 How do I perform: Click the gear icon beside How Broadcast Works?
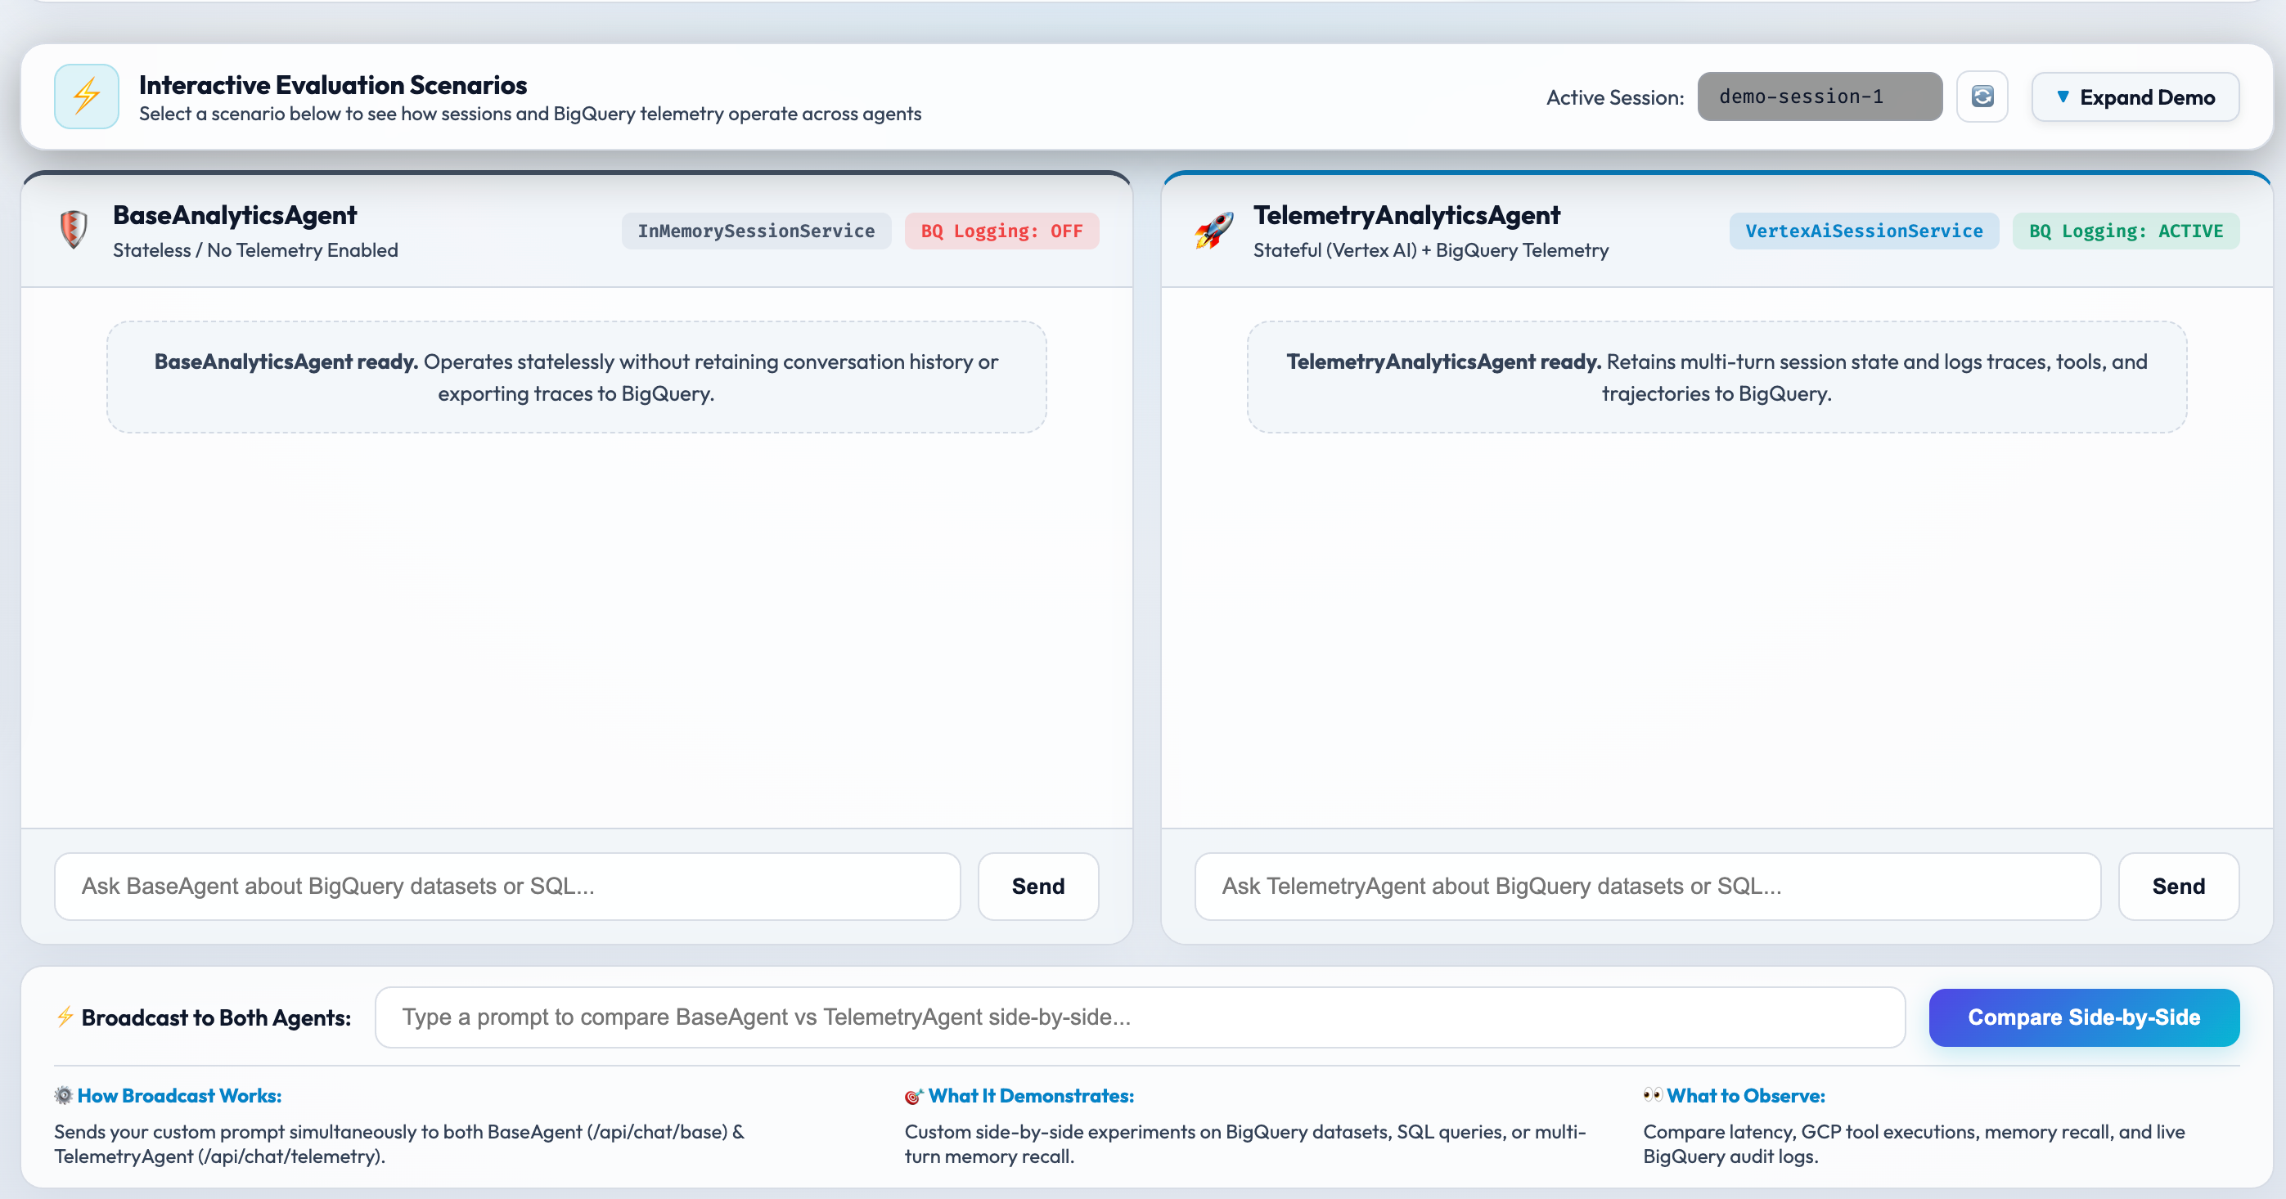tap(63, 1095)
